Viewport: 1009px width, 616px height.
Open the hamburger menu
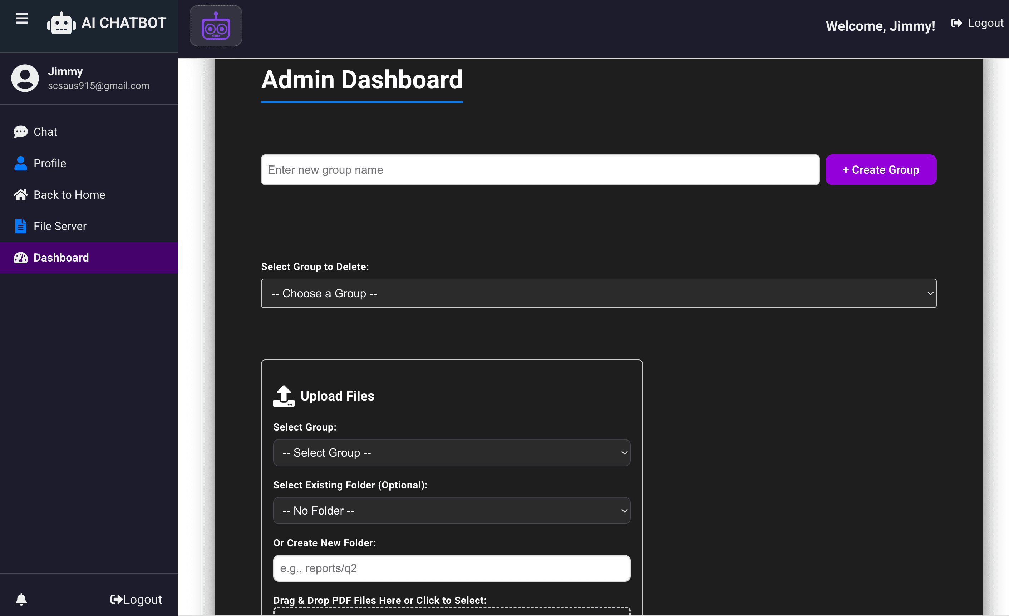[21, 19]
